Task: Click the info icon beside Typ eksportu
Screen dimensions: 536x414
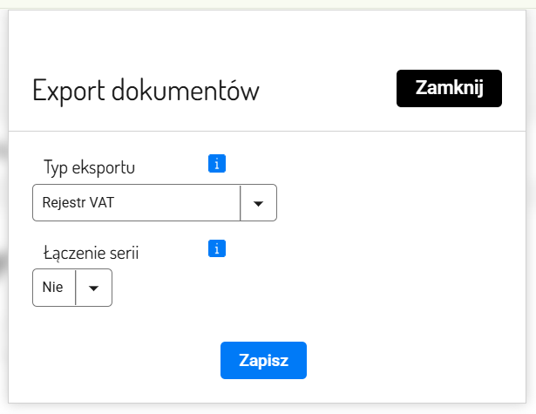Action: [x=218, y=163]
